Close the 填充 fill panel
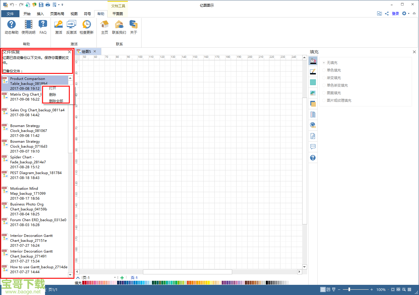419x295 pixels. point(414,52)
